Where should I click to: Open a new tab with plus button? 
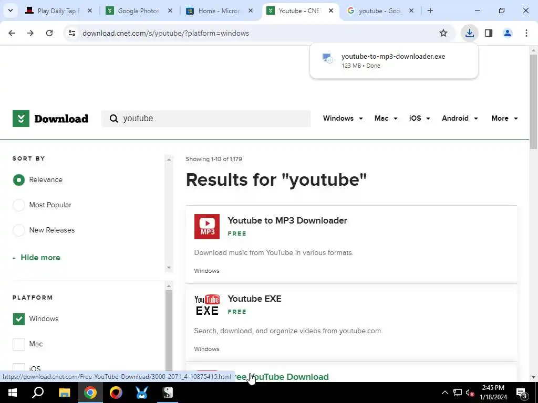tap(430, 10)
